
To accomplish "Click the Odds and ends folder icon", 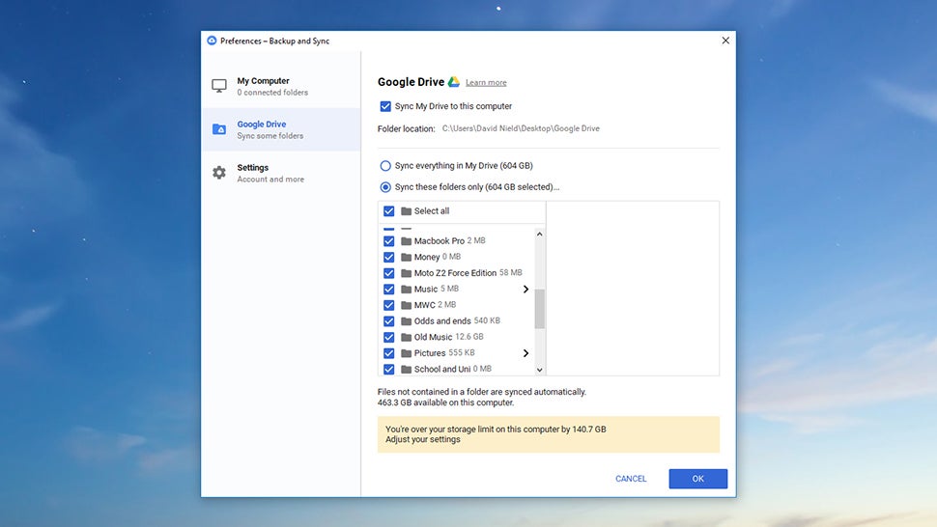I will tap(407, 321).
